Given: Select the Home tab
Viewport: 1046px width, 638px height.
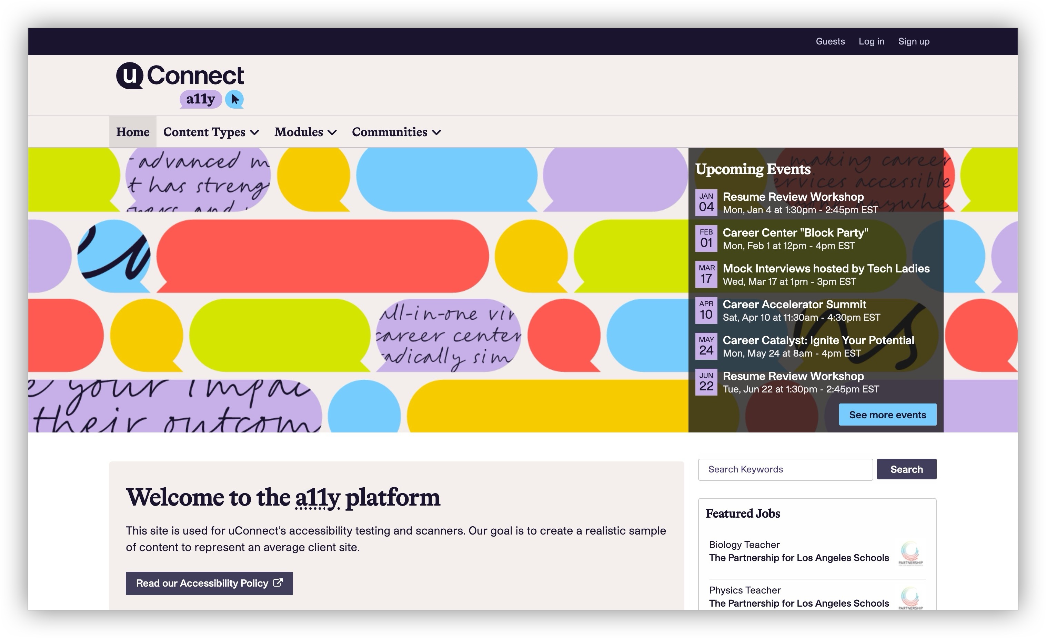Looking at the screenshot, I should [x=132, y=132].
